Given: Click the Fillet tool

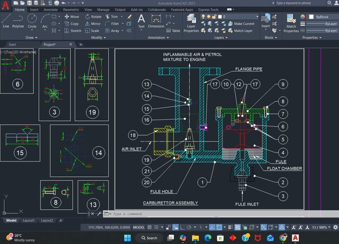Looking at the screenshot, I should coord(112,24).
